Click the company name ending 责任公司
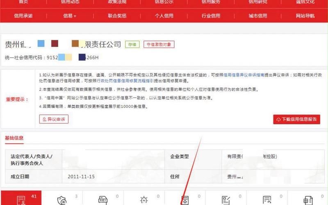 (63, 44)
